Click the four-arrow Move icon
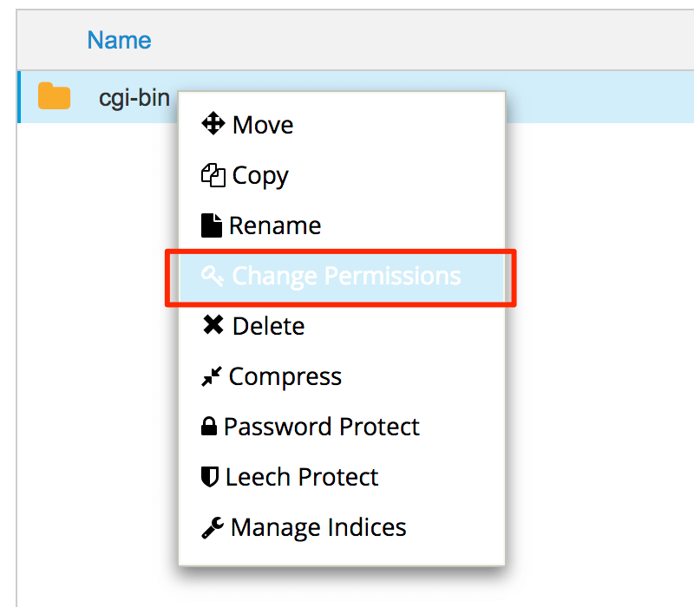This screenshot has height=607, width=694. click(x=213, y=125)
